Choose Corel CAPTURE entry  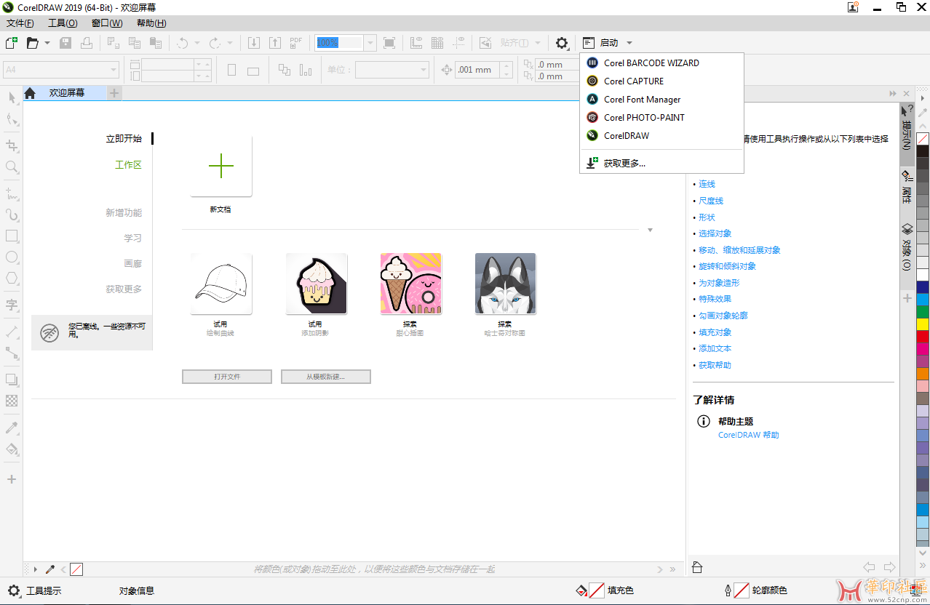pos(661,81)
